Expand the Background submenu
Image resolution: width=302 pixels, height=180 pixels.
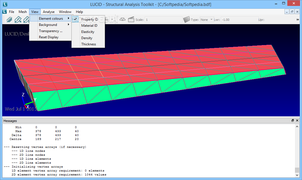51,25
